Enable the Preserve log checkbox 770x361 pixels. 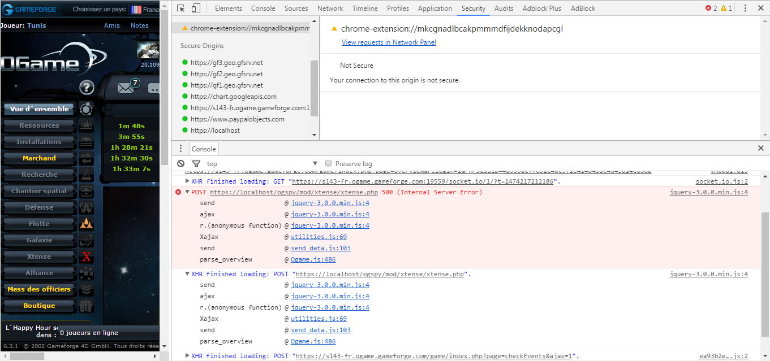pyautogui.click(x=328, y=164)
